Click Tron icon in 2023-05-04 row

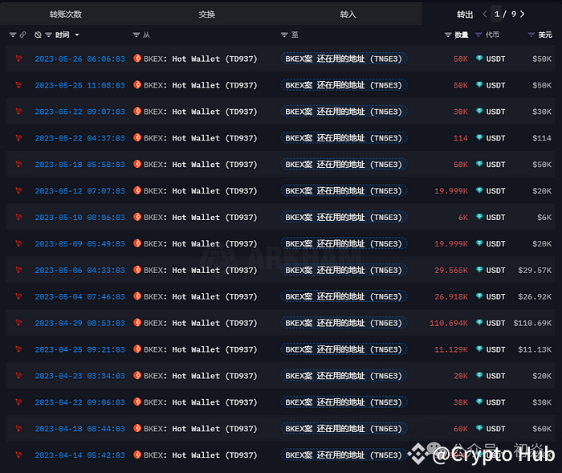pyautogui.click(x=18, y=296)
